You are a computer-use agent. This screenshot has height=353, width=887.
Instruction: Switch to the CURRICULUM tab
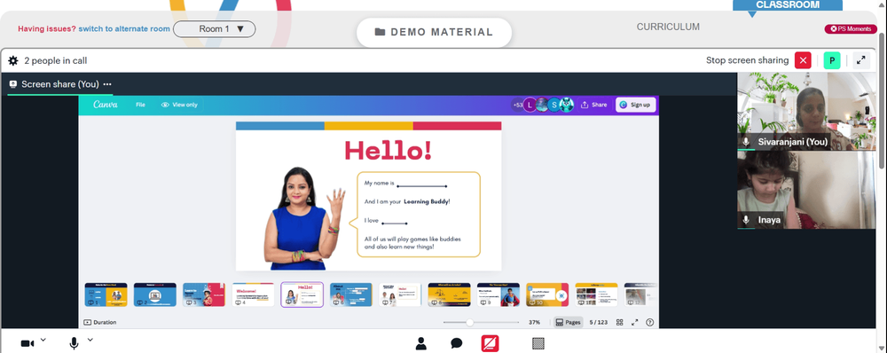pos(668,27)
